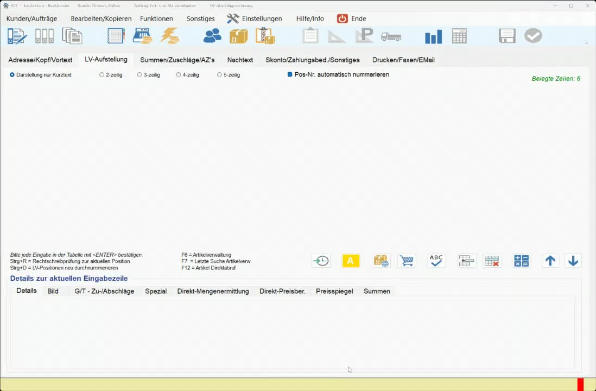Select the 2-zeilig radio option
Screen dimensions: 596x391
click(x=111, y=75)
